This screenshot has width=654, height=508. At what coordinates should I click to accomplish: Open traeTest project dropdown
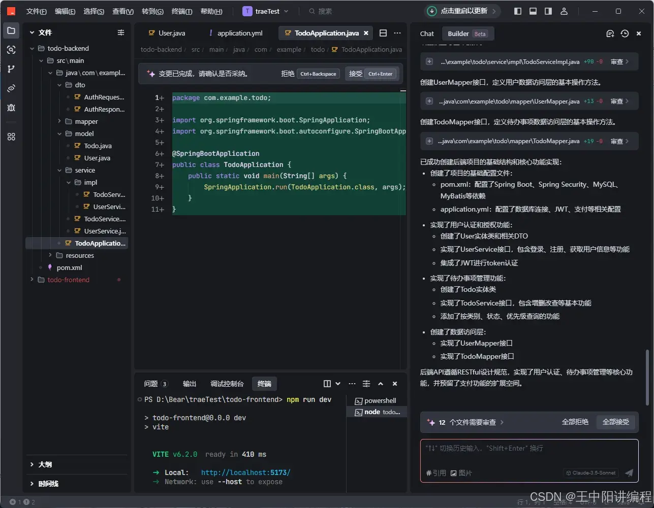265,11
